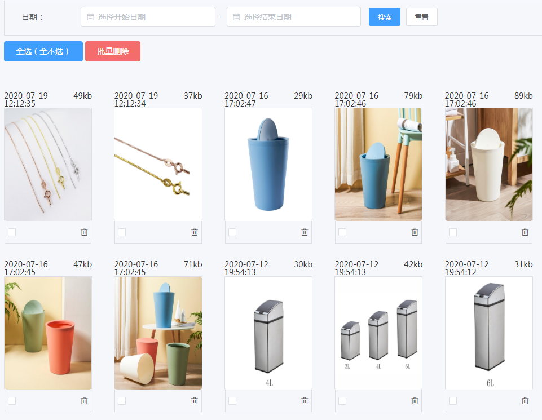Open the rose and gold chain clasp thumbnail
Screen dimensions: 542x420
pos(158,165)
